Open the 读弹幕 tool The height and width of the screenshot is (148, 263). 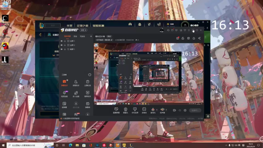point(64,105)
